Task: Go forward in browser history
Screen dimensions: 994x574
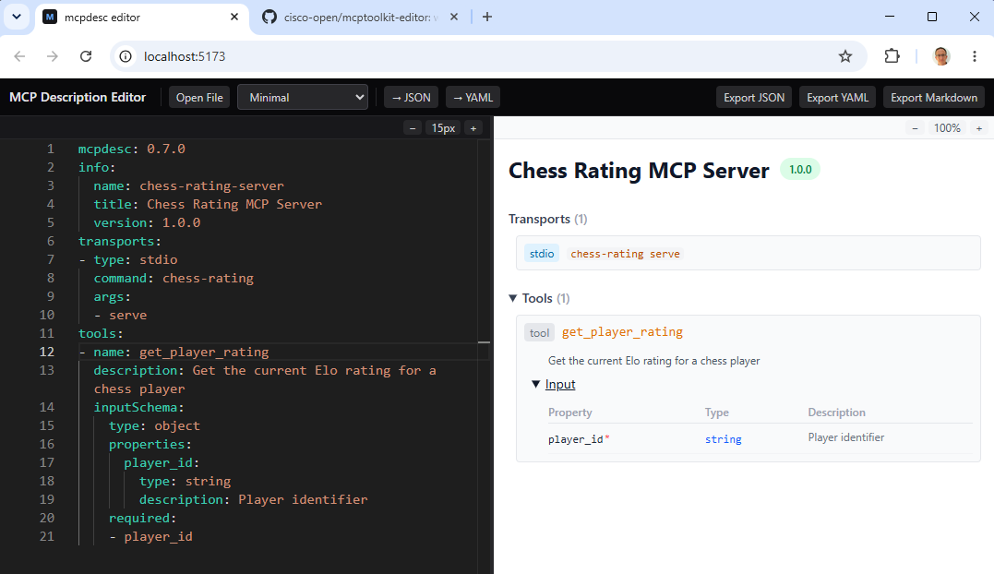Action: point(53,56)
